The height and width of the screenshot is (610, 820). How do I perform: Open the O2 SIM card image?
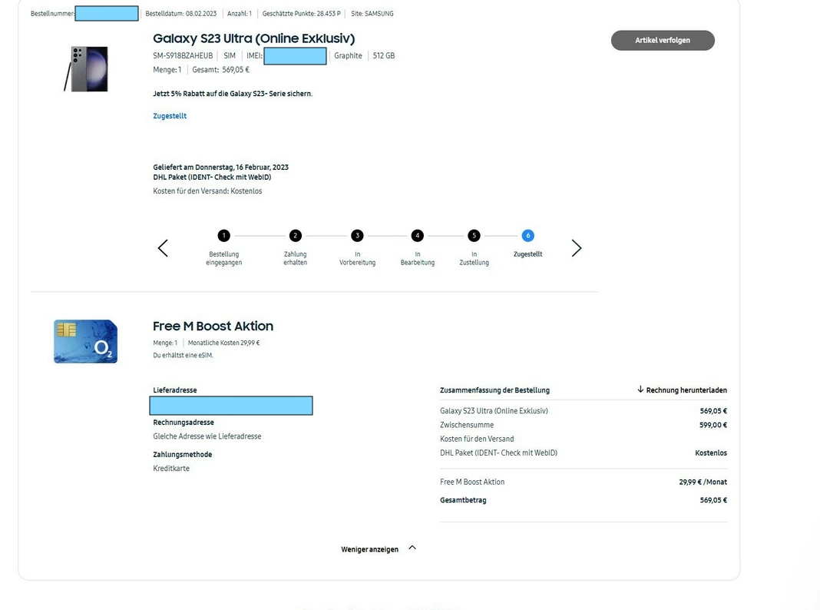pos(86,341)
